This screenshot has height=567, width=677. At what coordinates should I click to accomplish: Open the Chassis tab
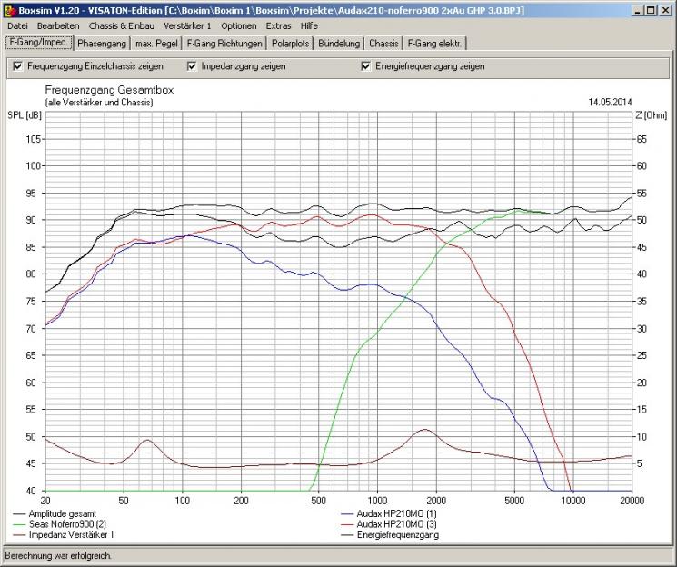coord(383,44)
